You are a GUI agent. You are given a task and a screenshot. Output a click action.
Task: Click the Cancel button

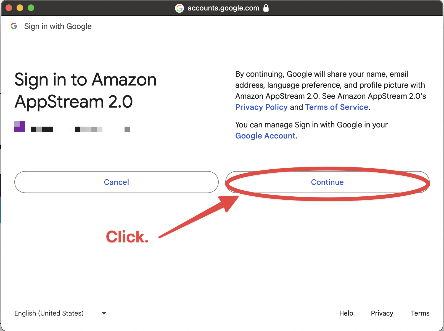[x=117, y=182]
